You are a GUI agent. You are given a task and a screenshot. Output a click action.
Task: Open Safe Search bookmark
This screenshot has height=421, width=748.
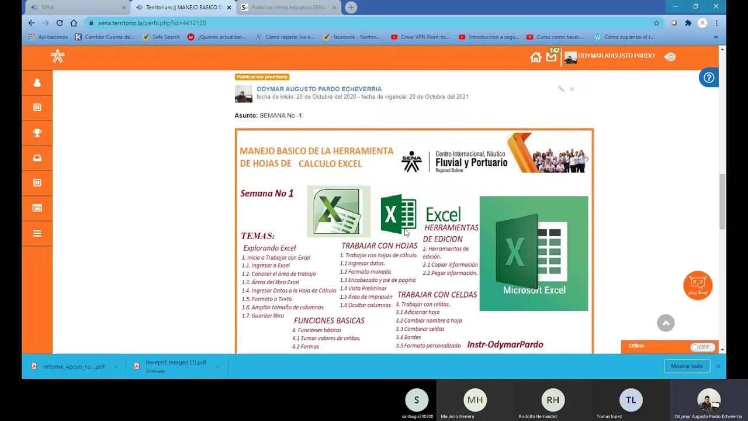161,37
